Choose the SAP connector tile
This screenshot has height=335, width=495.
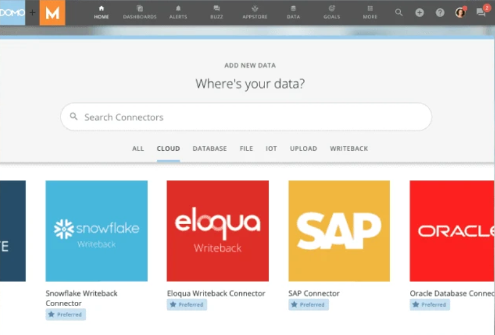click(339, 231)
